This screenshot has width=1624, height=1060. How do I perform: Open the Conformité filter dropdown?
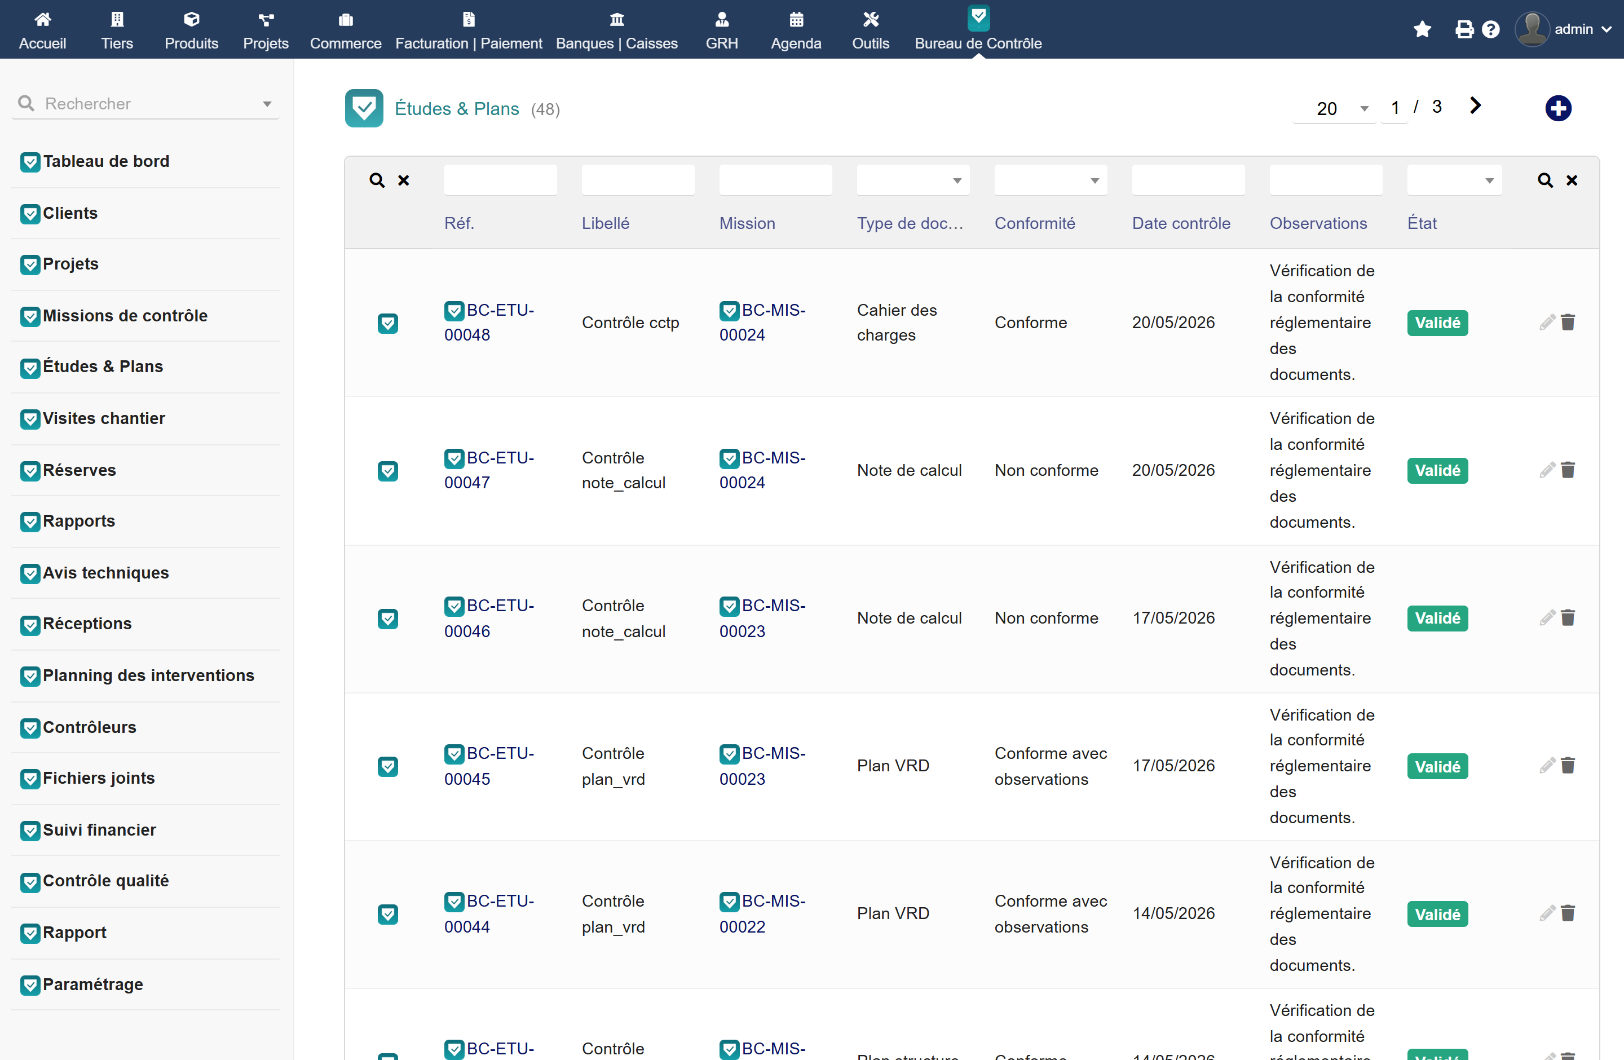tap(1051, 180)
